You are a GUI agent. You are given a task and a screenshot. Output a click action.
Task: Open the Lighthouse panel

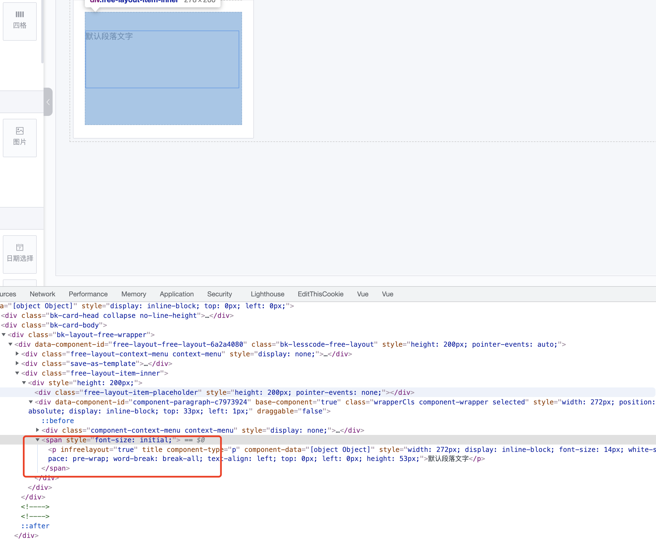tap(267, 294)
